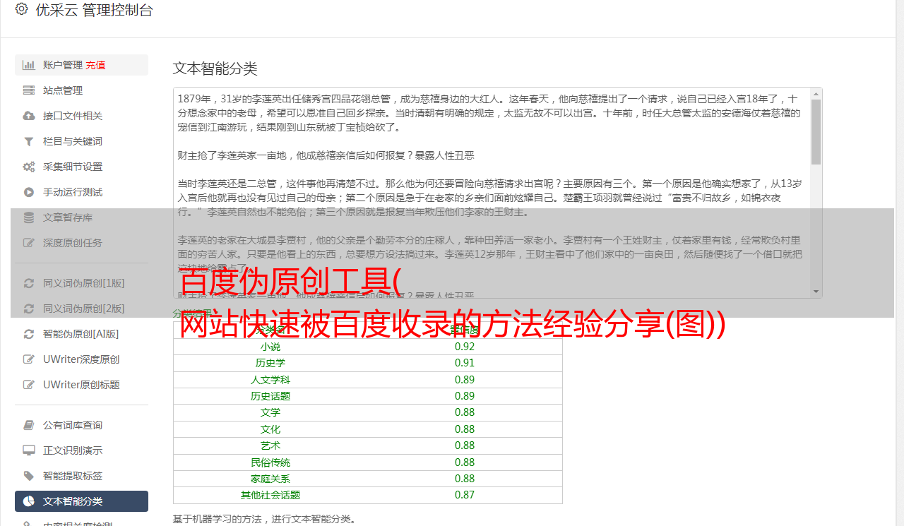904x526 pixels.
Task: Click the text area scrollbar thumb
Action: tap(816, 132)
